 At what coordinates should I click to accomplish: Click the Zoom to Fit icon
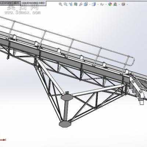click(60, 4)
